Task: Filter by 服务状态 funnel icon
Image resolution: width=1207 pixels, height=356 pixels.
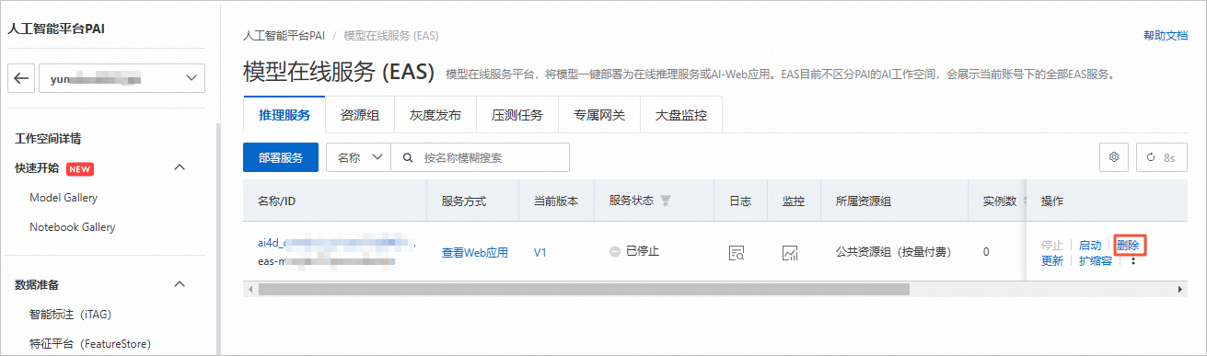Action: (666, 201)
